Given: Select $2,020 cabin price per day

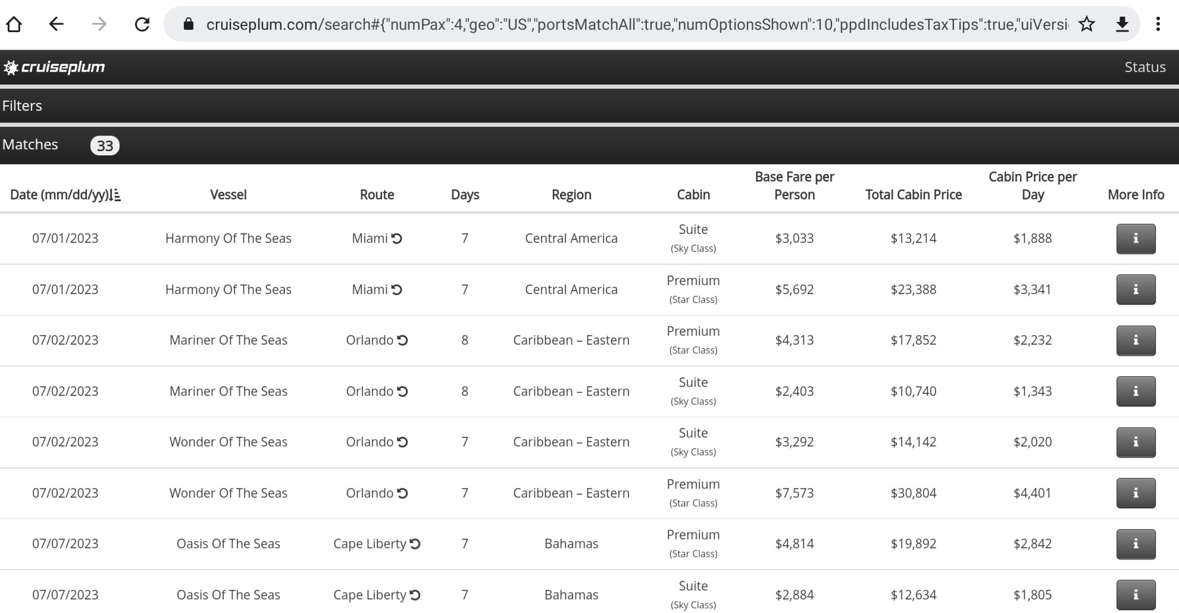Looking at the screenshot, I should click(1033, 442).
